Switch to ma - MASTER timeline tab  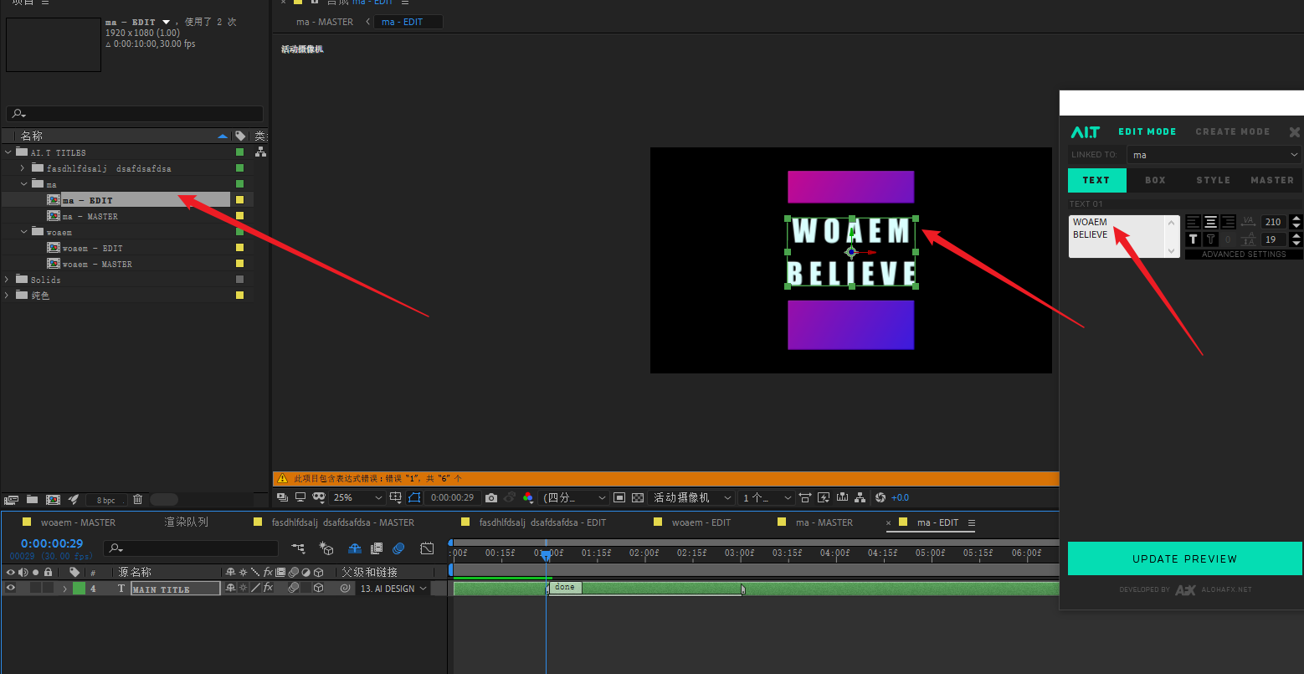[x=824, y=522]
